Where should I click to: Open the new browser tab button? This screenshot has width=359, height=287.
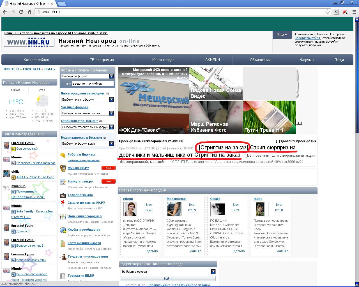tap(61, 4)
